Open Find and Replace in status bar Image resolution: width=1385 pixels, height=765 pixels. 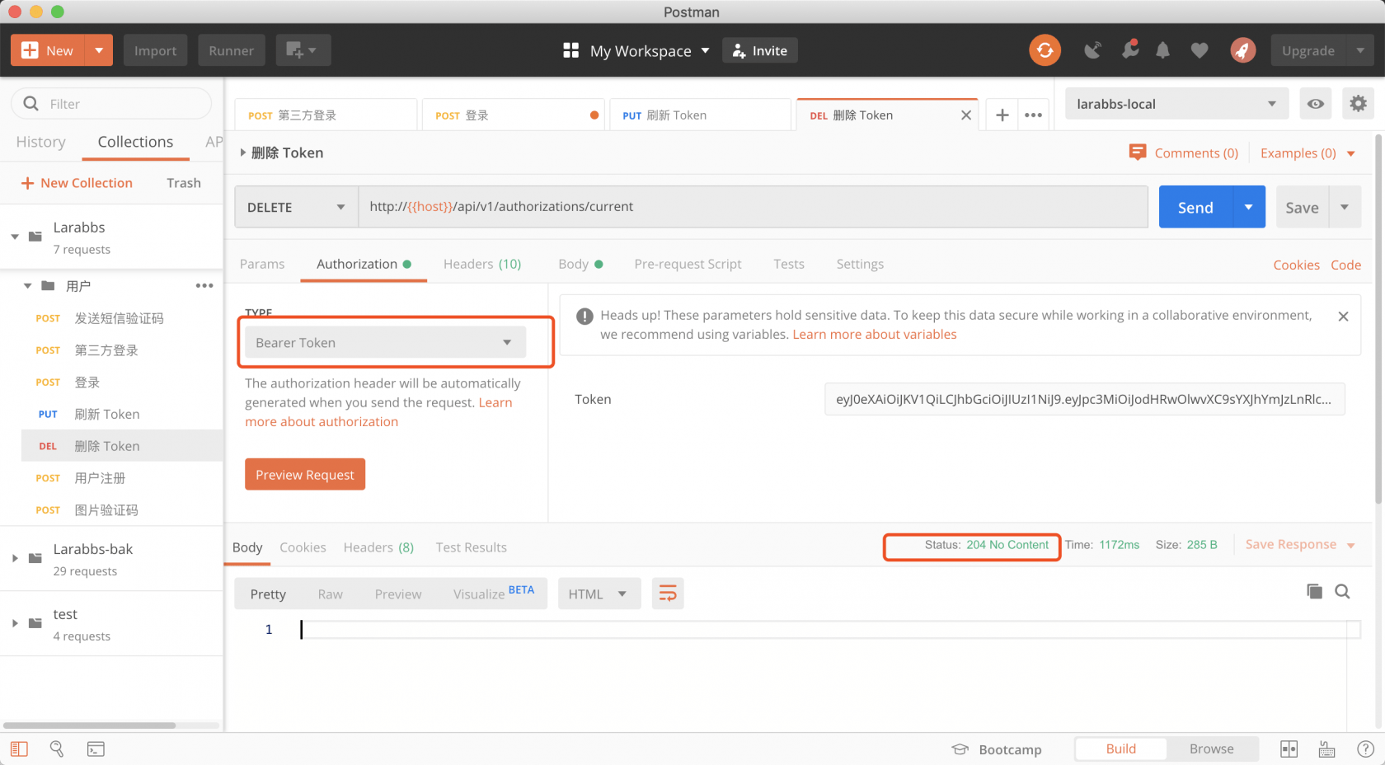coord(57,749)
